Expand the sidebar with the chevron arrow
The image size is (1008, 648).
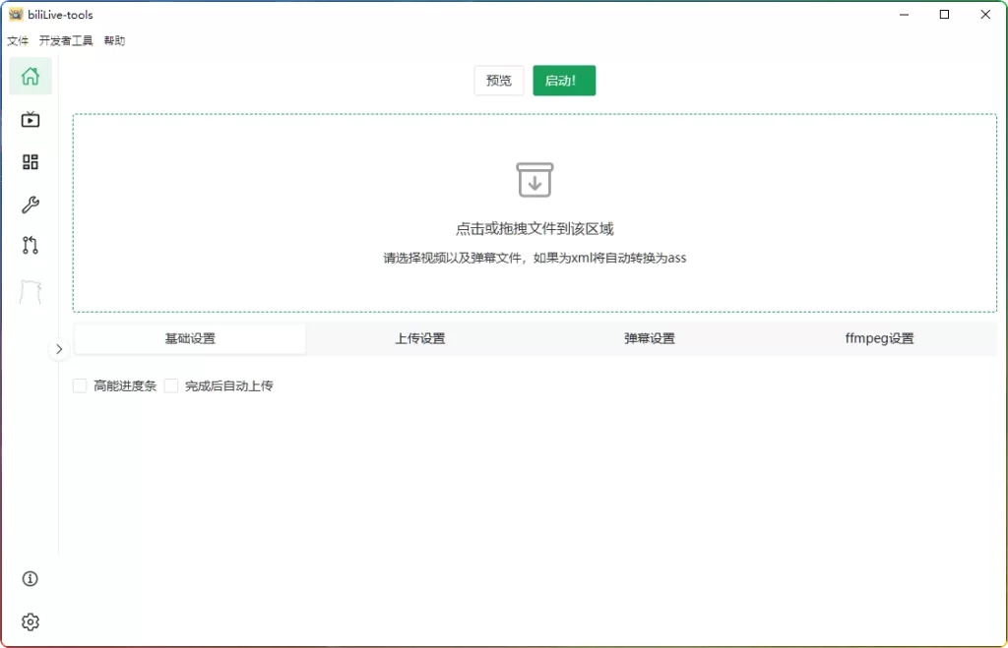[x=59, y=349]
